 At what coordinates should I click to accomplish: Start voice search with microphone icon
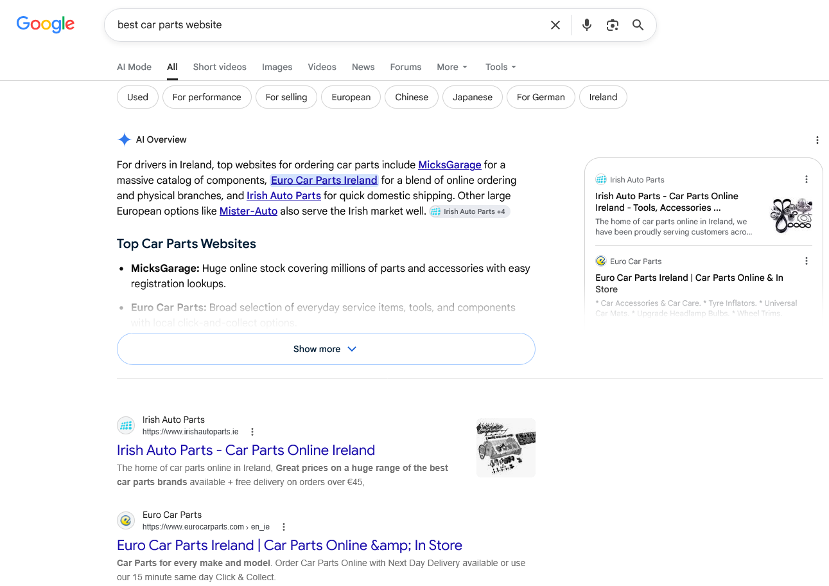point(587,25)
